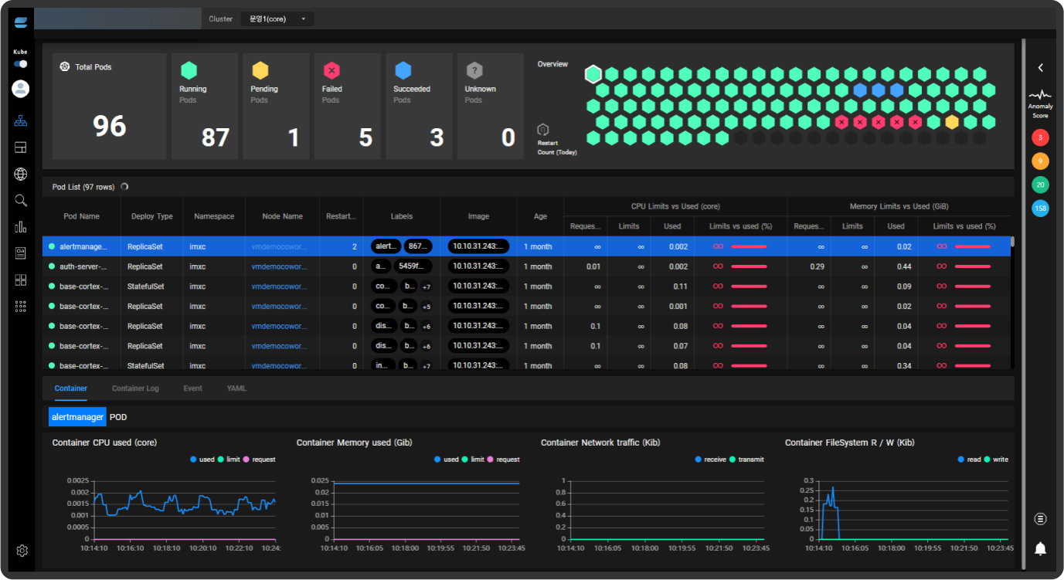The width and height of the screenshot is (1064, 580).
Task: Toggle 'used' legend in Container CPU chart
Action: coord(202,460)
